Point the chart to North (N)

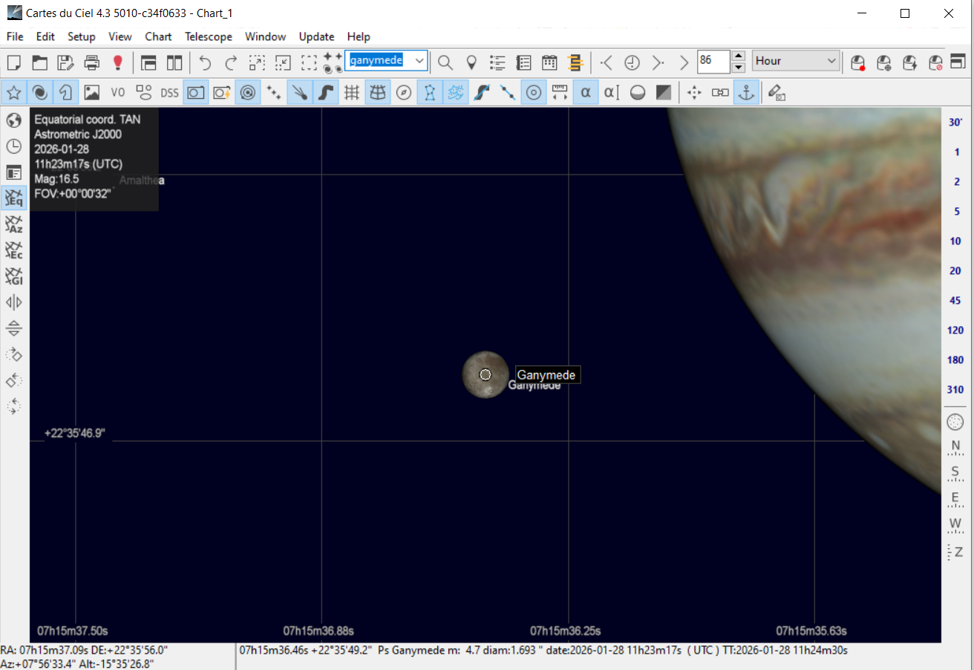click(955, 447)
